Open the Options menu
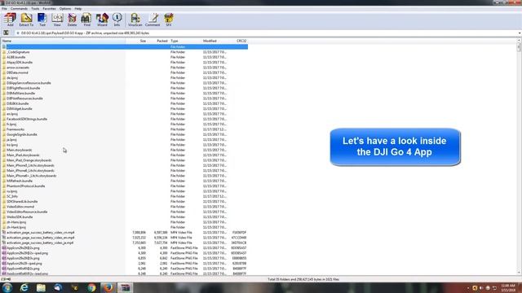 [x=65, y=9]
